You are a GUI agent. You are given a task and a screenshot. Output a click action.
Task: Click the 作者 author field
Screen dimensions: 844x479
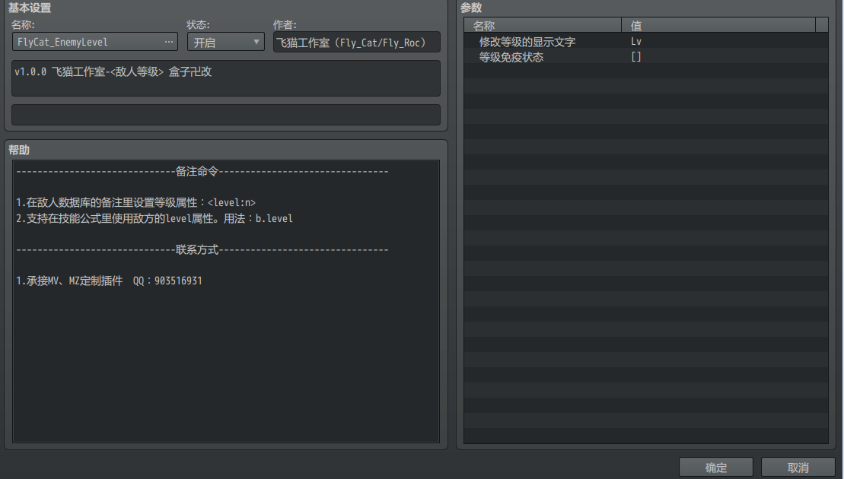356,42
